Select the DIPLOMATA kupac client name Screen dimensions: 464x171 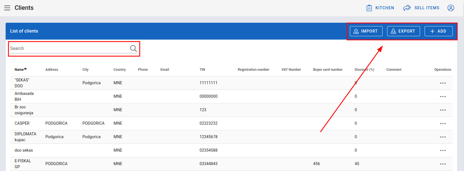click(25, 137)
